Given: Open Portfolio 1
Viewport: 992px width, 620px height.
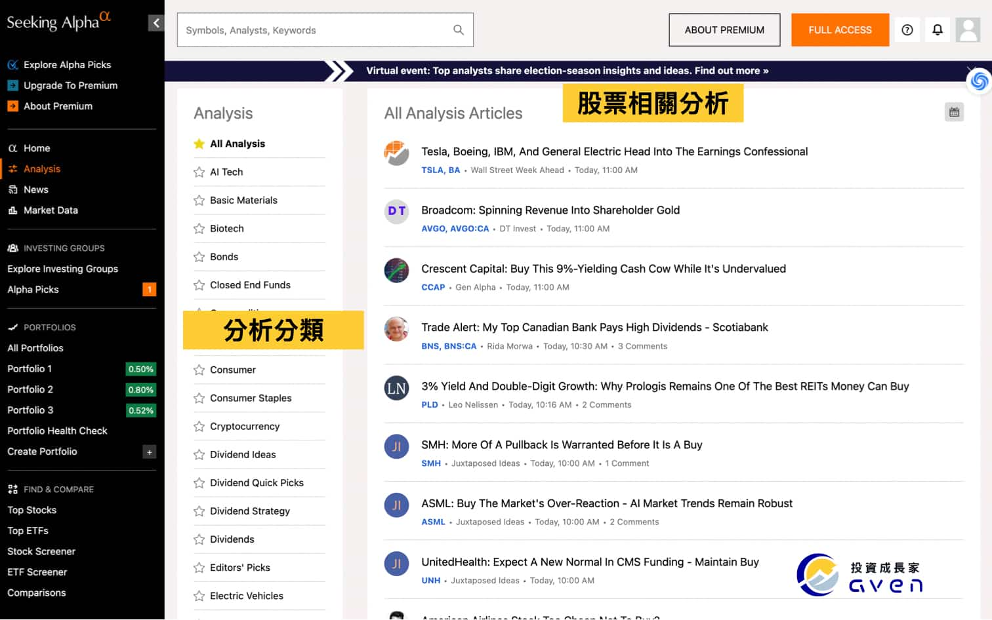Looking at the screenshot, I should point(29,368).
